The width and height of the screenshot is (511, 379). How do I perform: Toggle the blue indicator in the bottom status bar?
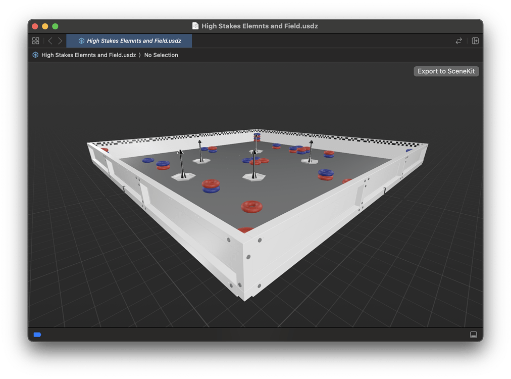[x=37, y=335]
